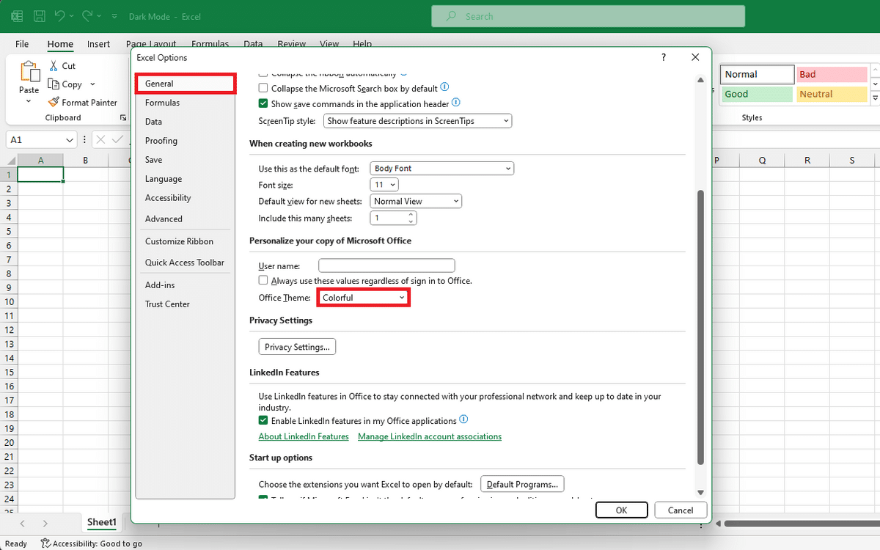Apply the Good cell style swatch
Viewport: 880px width, 550px height.
[757, 94]
